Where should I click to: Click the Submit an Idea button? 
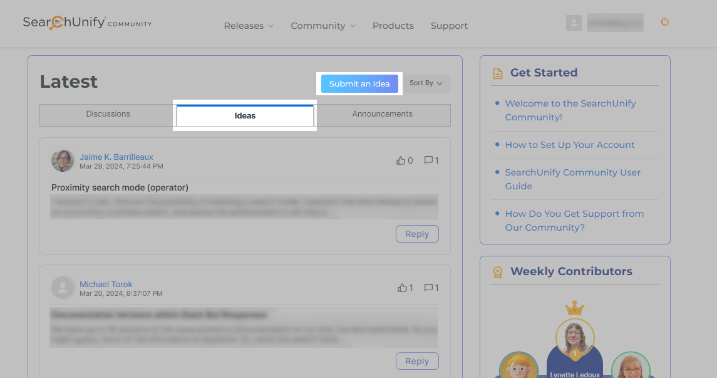359,84
